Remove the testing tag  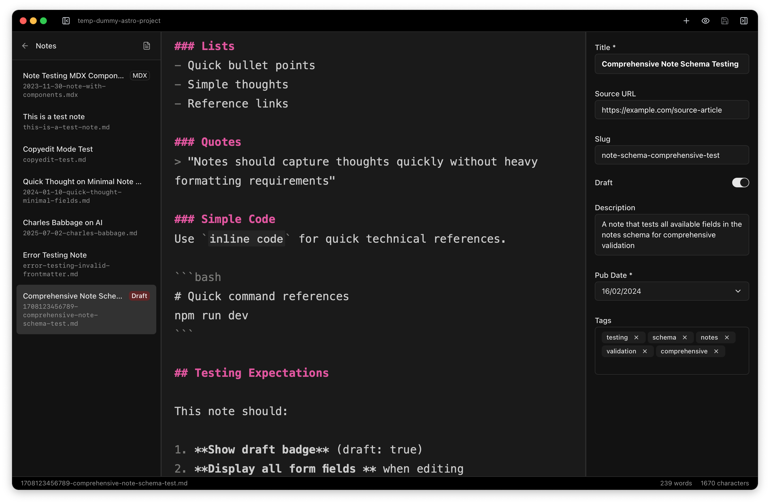(x=636, y=337)
